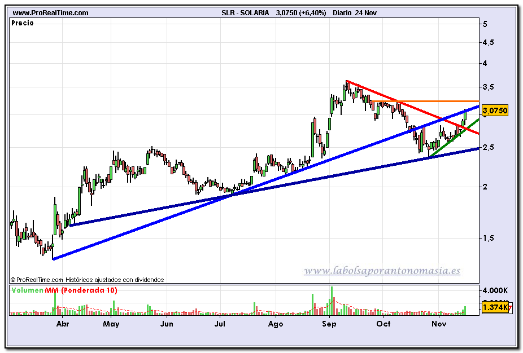Click the Sep marker on time axis
Viewport: 523px width, 353px height.
(x=329, y=324)
